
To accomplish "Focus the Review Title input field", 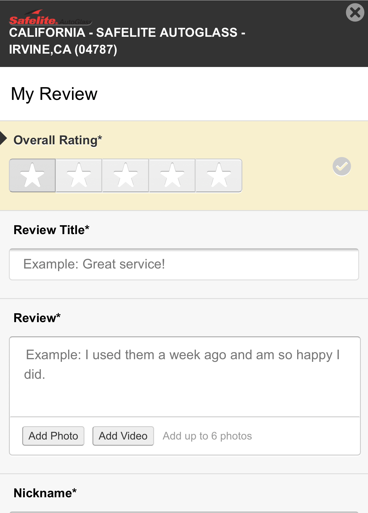I will point(184,264).
